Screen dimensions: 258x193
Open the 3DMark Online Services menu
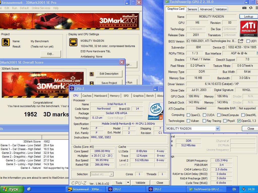pyautogui.click(x=41, y=8)
